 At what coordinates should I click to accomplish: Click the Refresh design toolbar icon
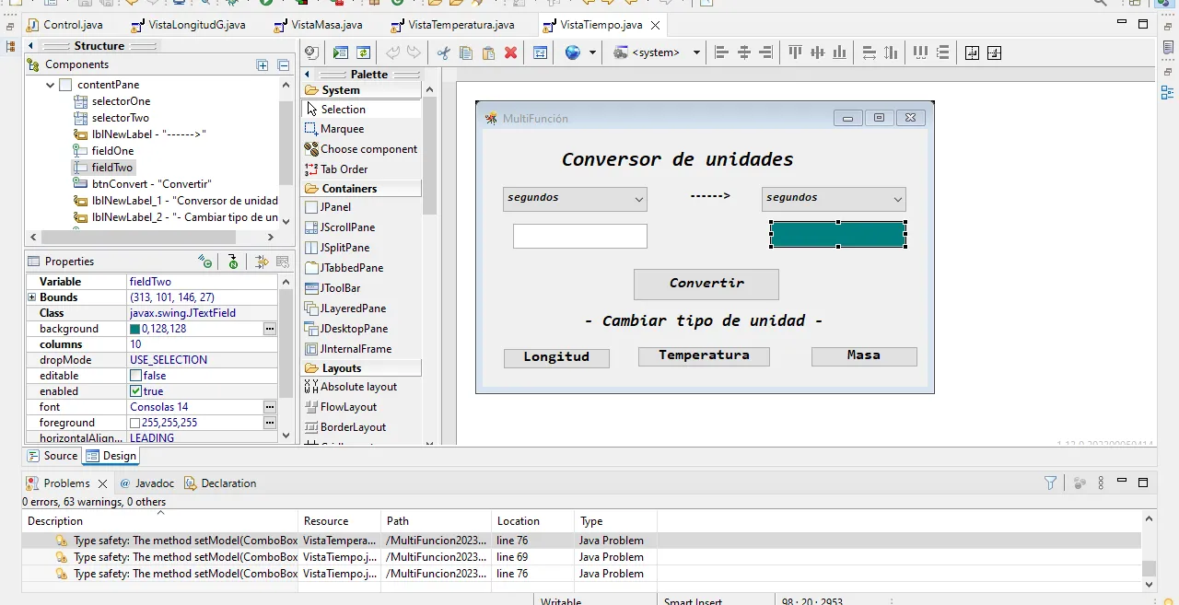[x=363, y=53]
